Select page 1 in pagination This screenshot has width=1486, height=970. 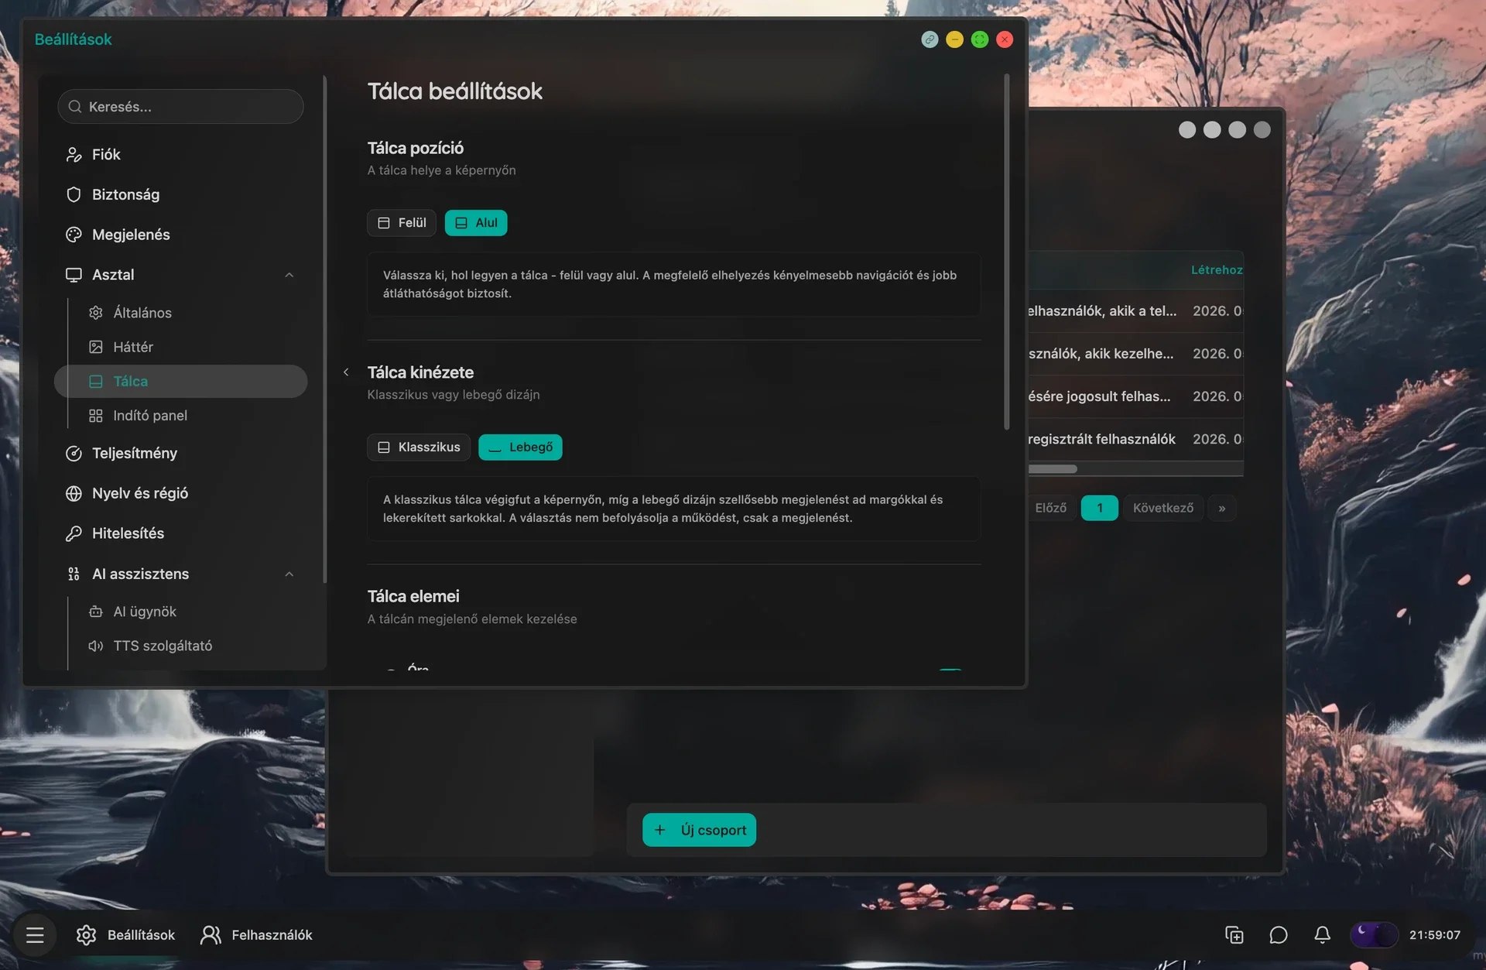point(1100,508)
